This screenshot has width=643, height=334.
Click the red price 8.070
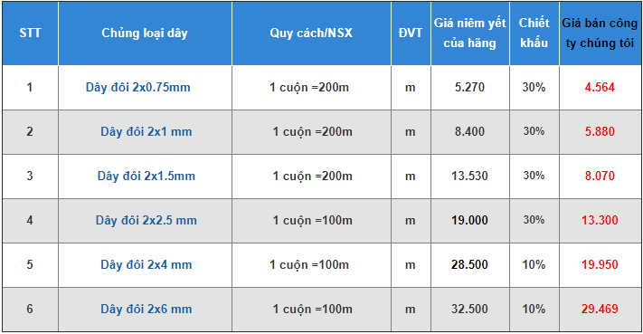click(600, 176)
